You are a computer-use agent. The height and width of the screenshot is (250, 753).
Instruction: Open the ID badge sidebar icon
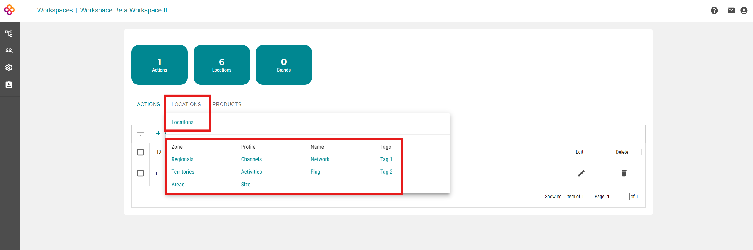9,85
